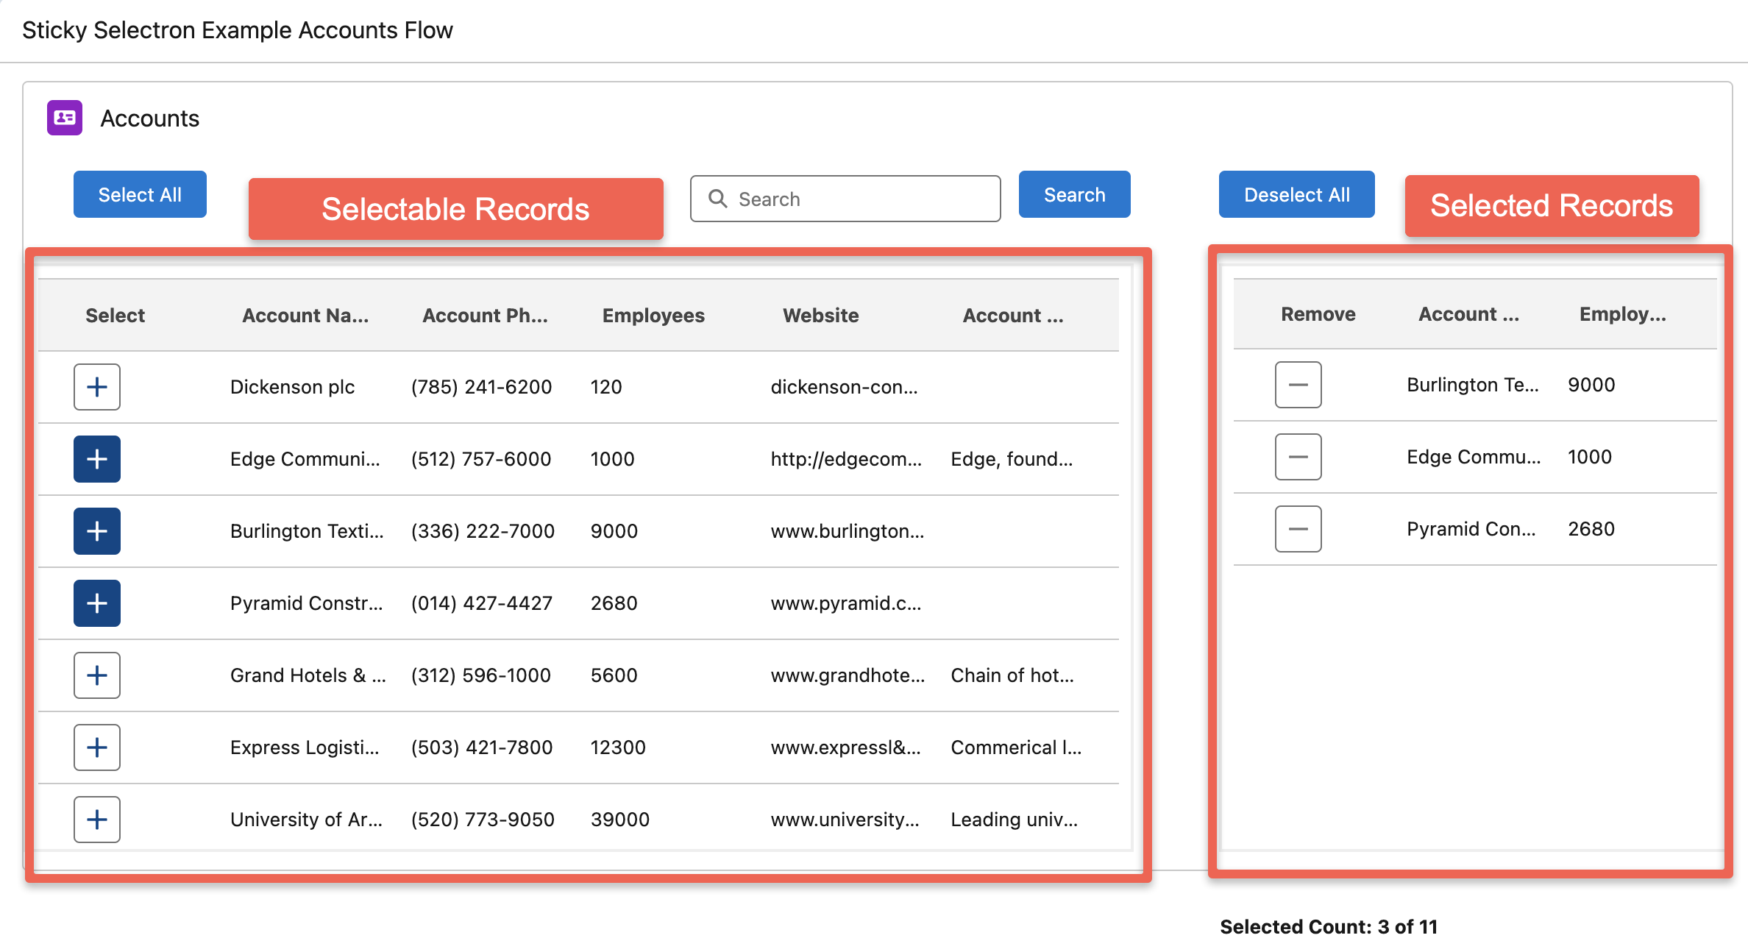
Task: Click the Remove column header
Action: coord(1318,314)
